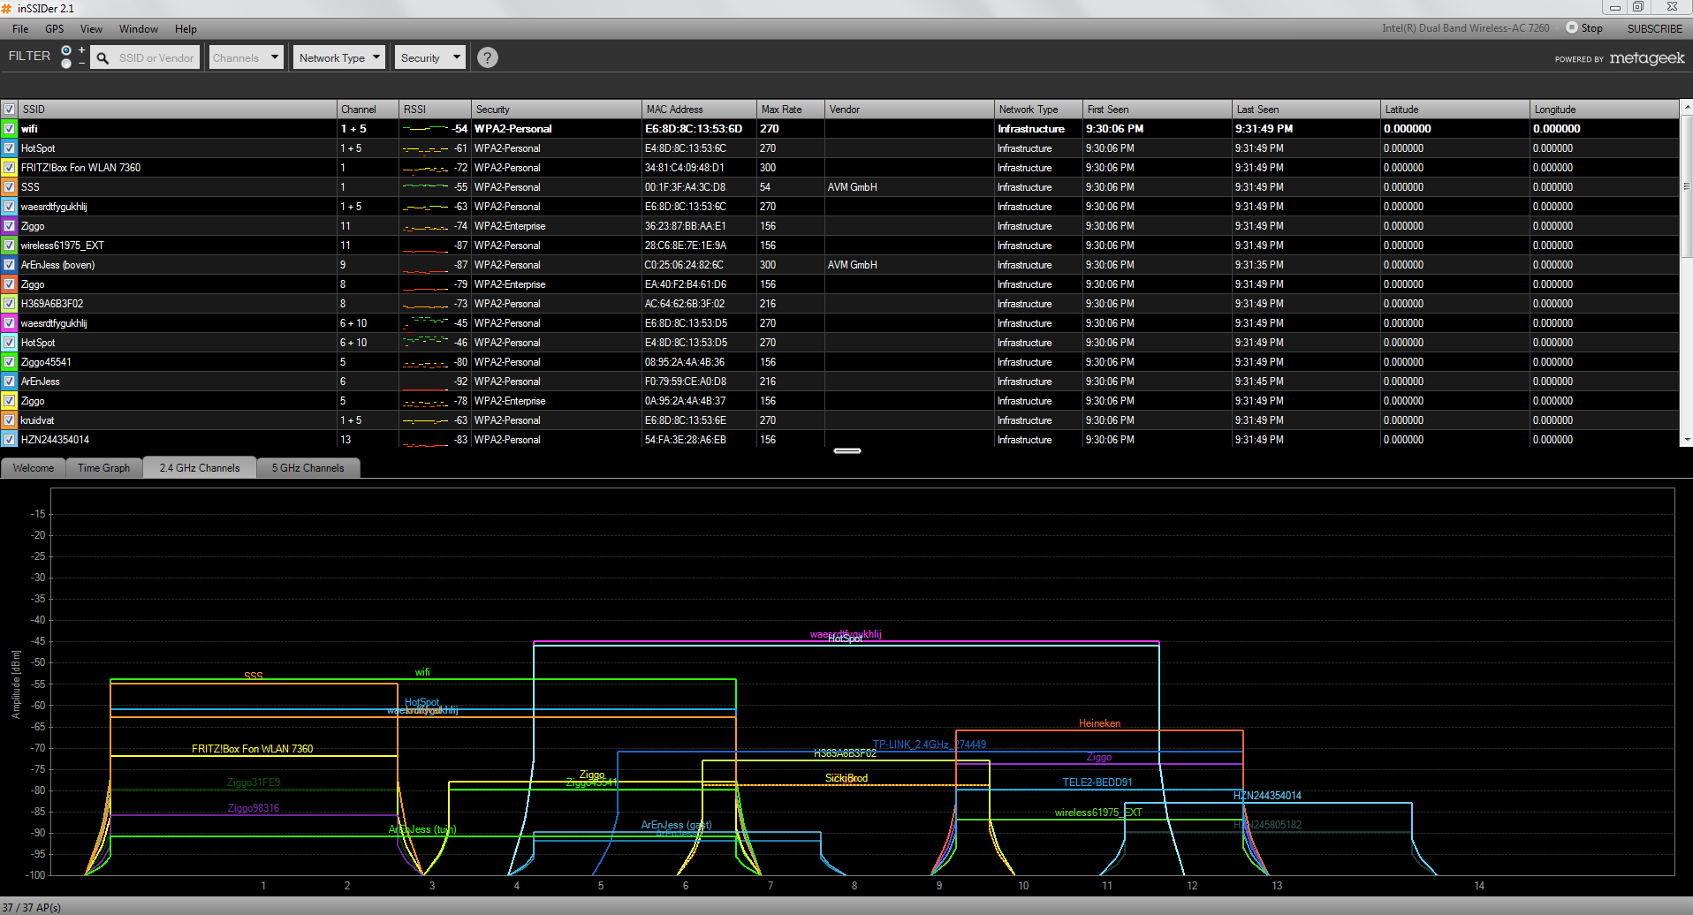1693x915 pixels.
Task: Click the Heineken label in the channel graph
Action: pos(1099,723)
